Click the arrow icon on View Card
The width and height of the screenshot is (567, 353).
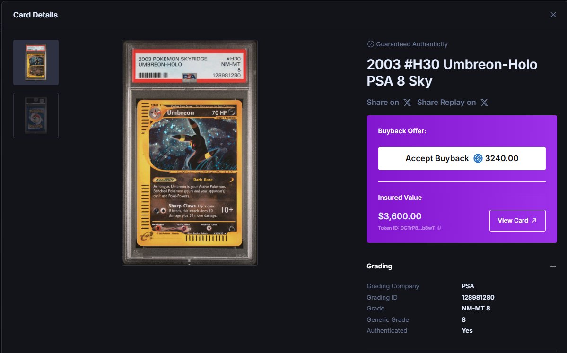(x=534, y=220)
